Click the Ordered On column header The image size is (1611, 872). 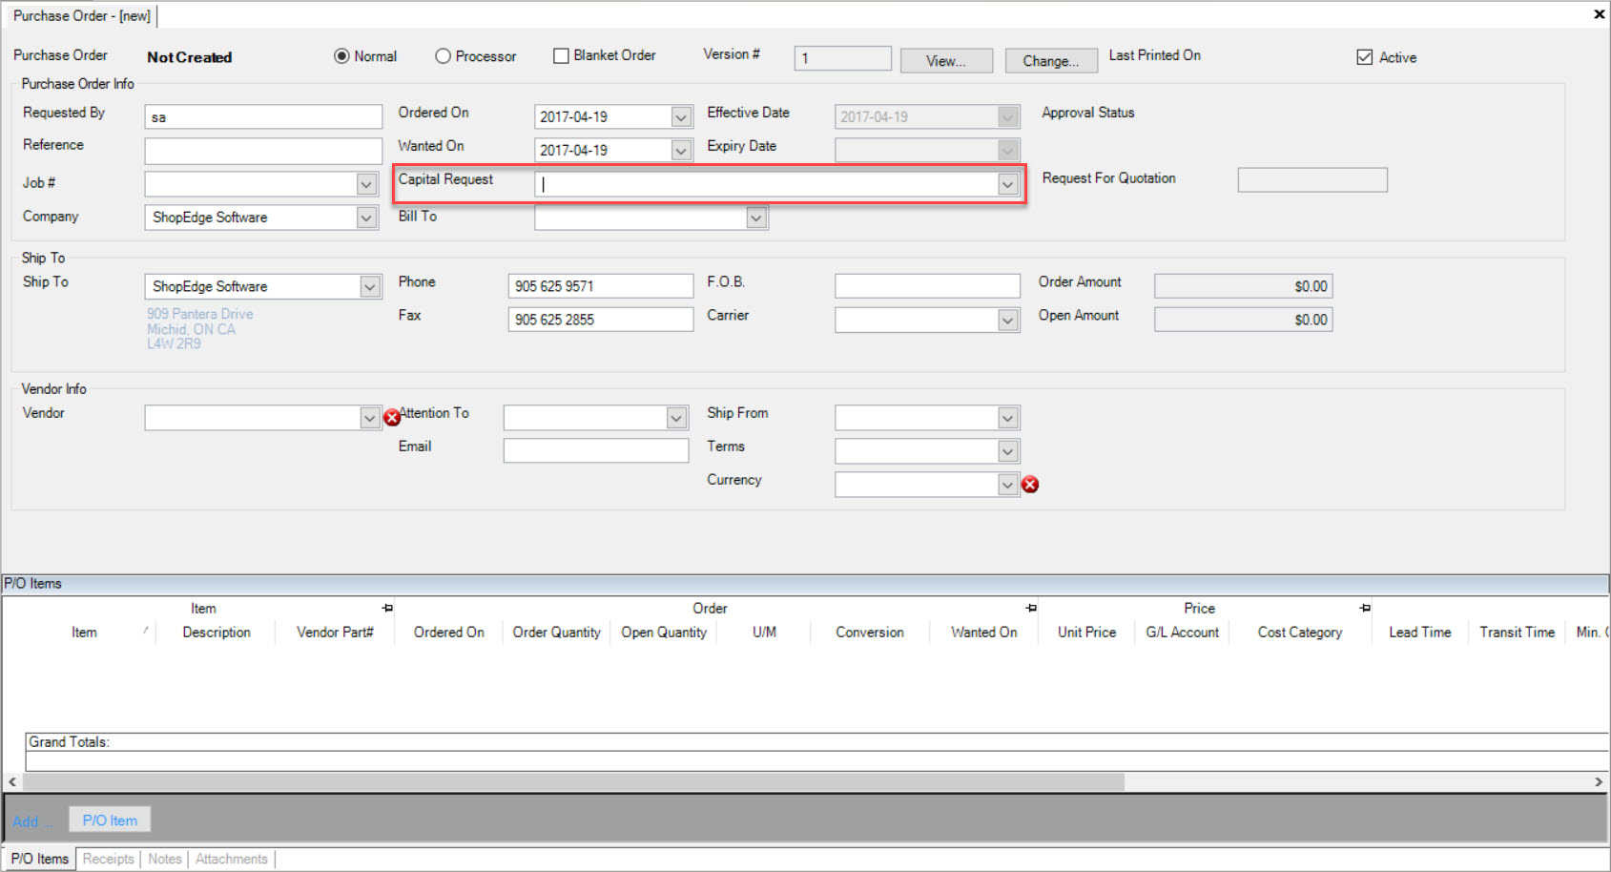point(448,633)
